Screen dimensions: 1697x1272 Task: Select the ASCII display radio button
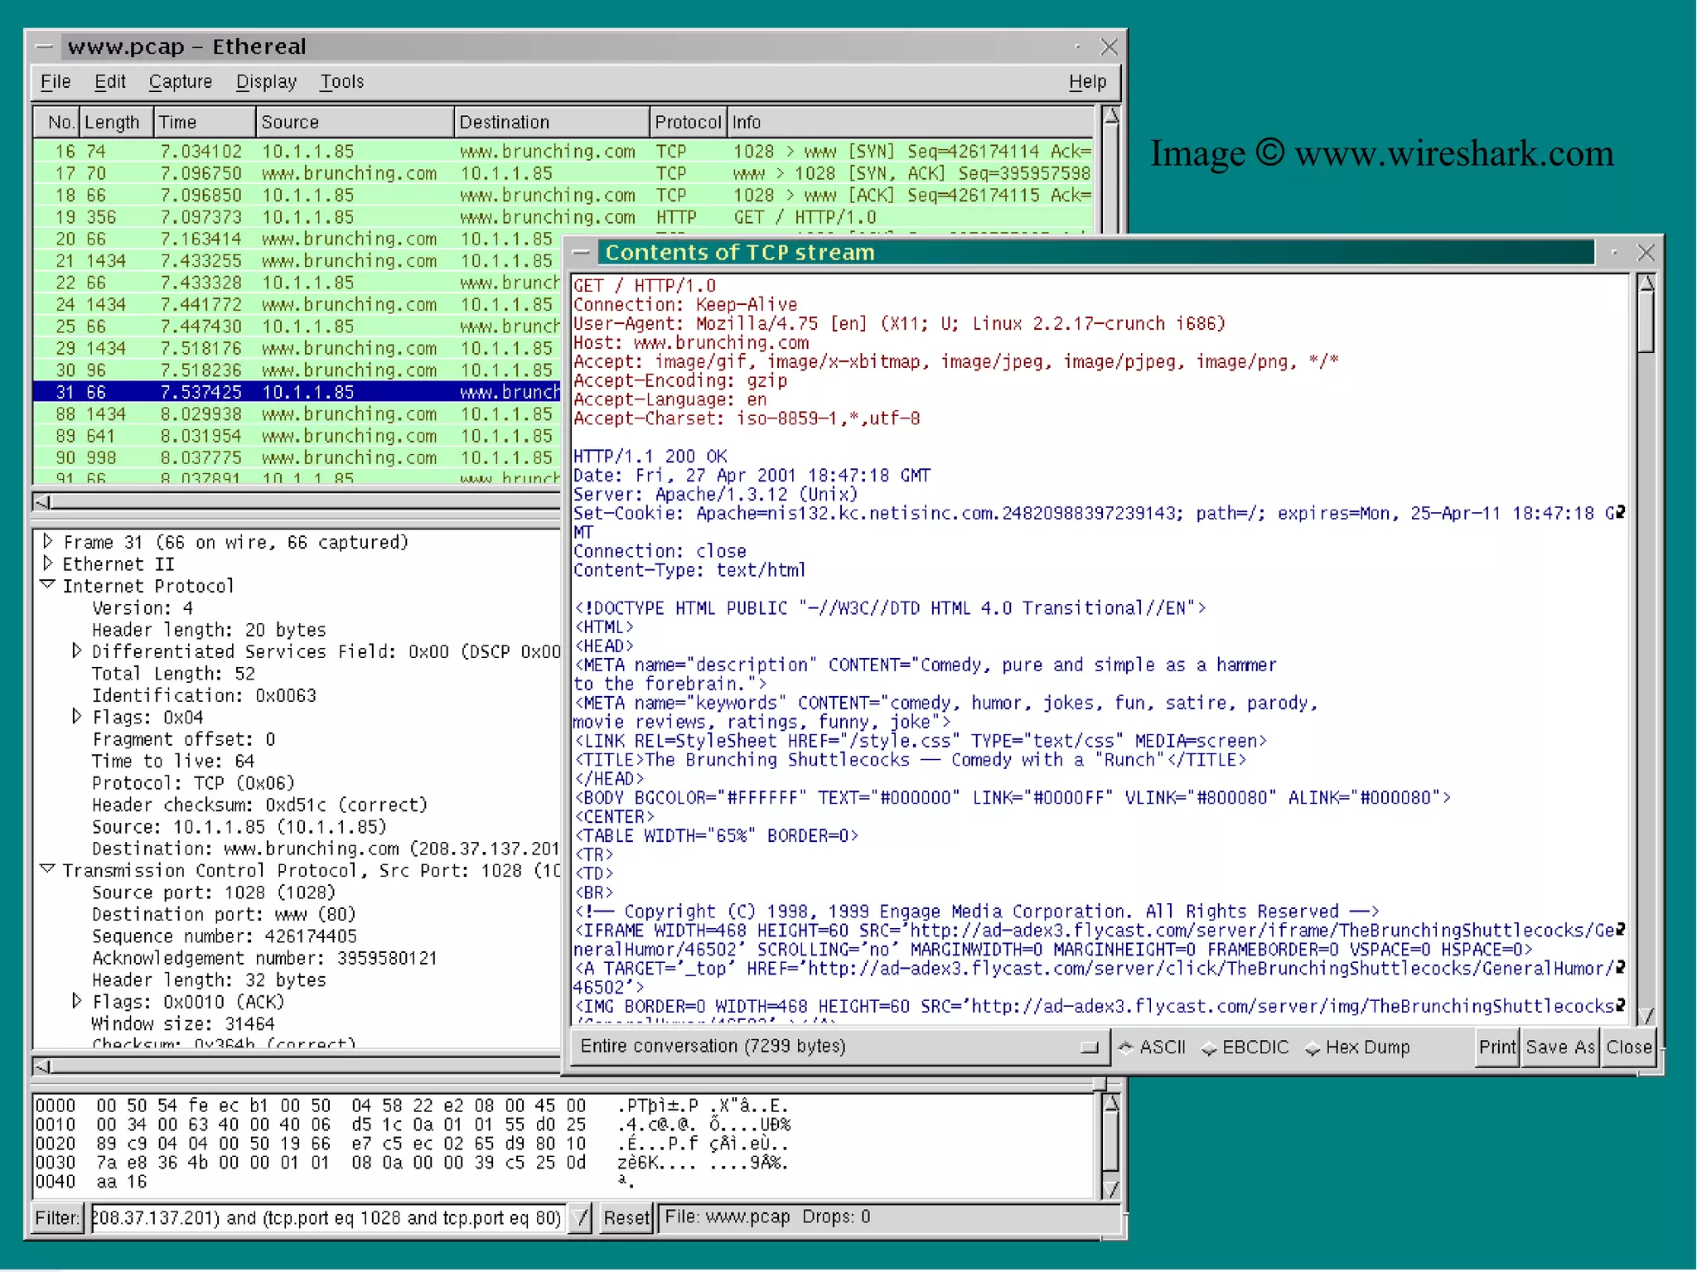click(1127, 1047)
